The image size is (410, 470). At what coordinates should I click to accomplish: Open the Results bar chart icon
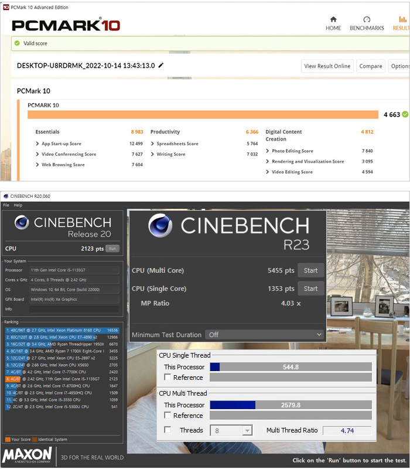coord(403,19)
